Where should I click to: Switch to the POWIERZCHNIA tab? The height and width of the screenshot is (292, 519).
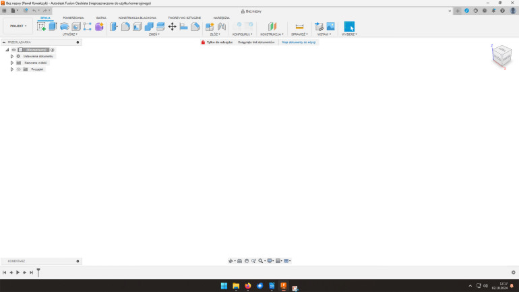73,18
